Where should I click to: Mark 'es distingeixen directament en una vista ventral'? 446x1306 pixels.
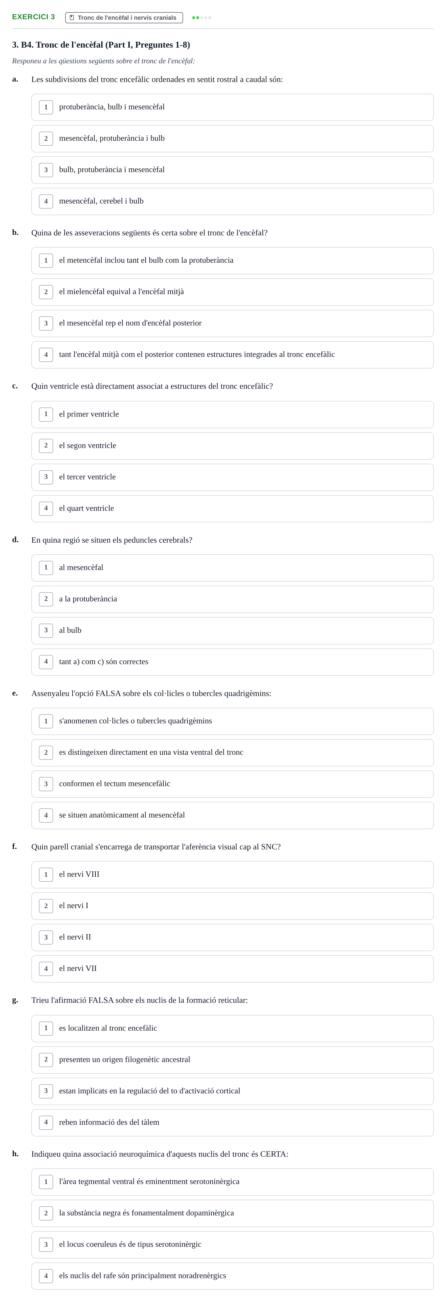pos(232,752)
